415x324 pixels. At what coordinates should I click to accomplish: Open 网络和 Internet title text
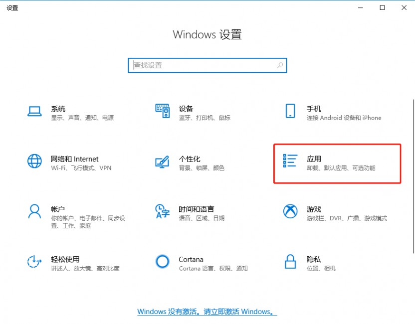[x=74, y=159]
